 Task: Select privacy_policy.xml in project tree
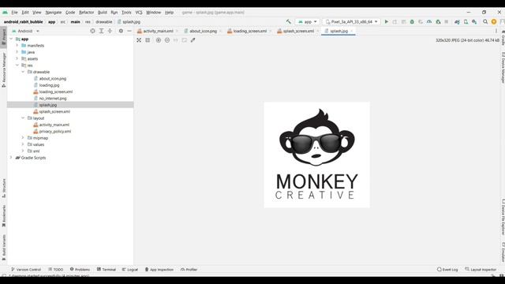click(x=55, y=131)
